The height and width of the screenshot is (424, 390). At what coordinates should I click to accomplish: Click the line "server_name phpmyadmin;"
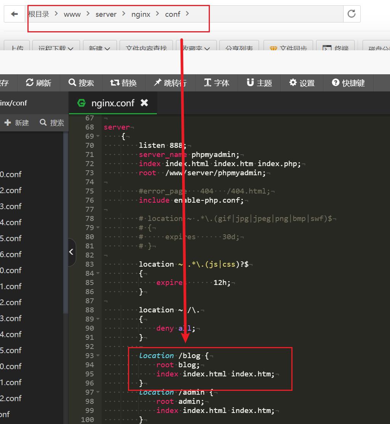coord(189,155)
